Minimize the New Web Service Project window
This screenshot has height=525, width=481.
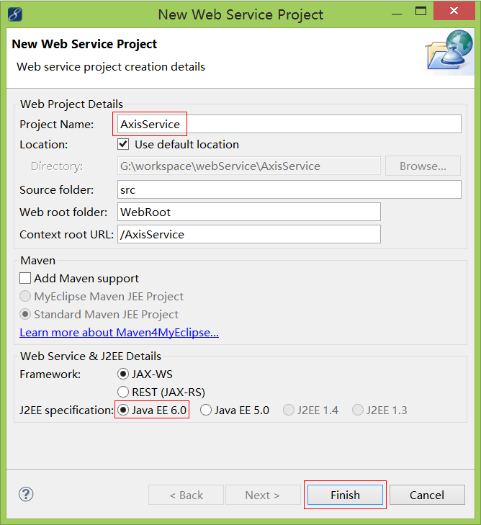[397, 14]
